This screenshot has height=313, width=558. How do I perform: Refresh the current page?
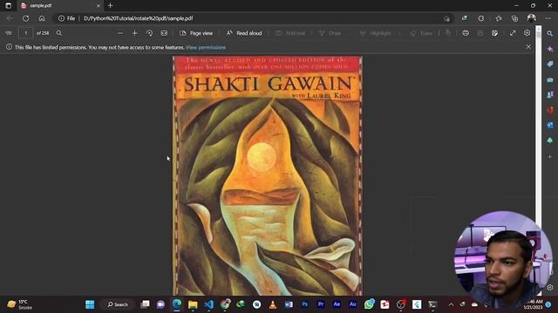pyautogui.click(x=25, y=18)
